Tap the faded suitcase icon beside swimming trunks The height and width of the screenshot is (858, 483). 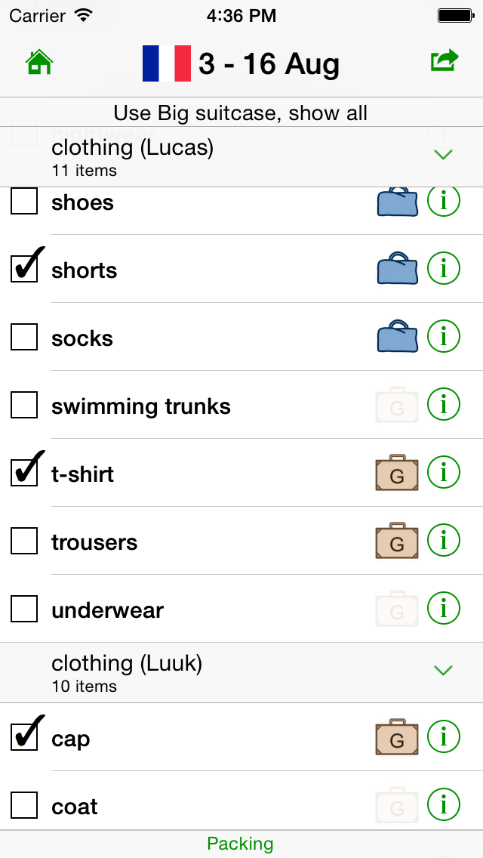pos(397,406)
